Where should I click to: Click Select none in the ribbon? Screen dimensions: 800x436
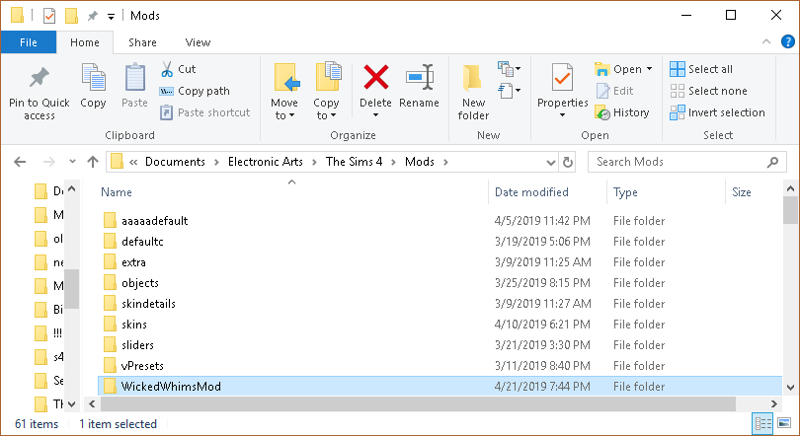click(709, 91)
